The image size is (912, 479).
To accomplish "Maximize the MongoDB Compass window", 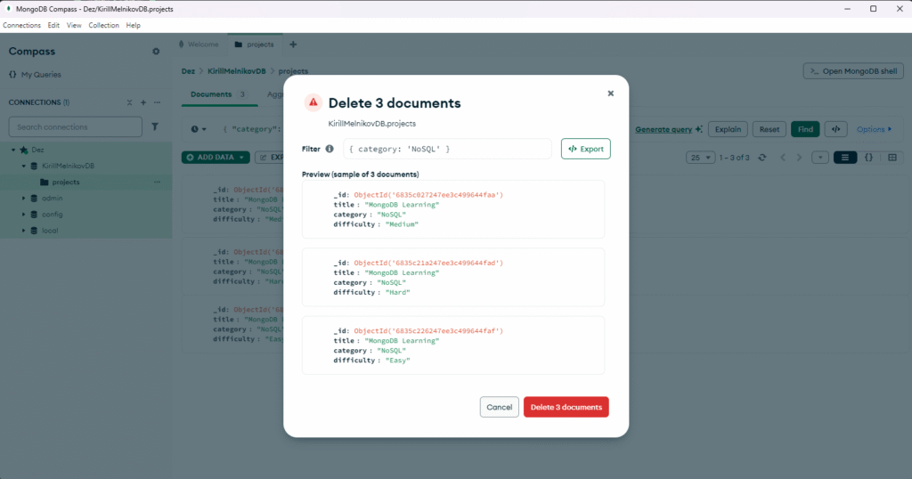I will [x=873, y=9].
